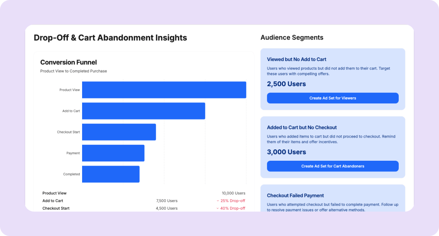
Task: Open the Viewed but No Add to Cart heading
Action: pos(296,59)
